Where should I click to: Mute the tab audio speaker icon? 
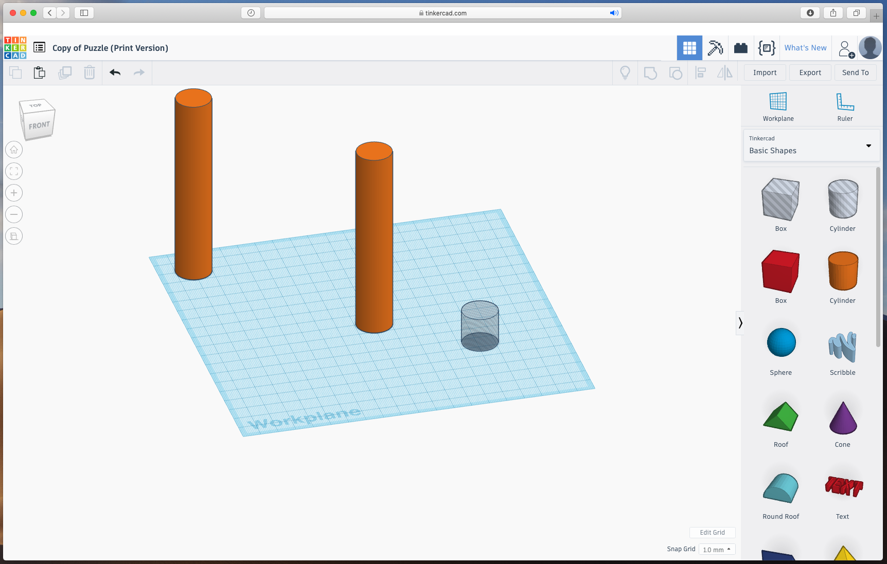click(x=614, y=13)
